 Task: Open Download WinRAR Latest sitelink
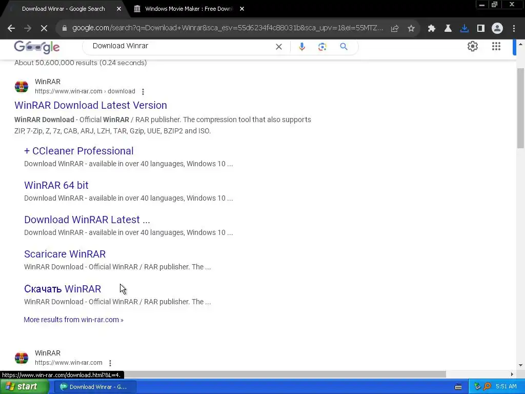[87, 220]
